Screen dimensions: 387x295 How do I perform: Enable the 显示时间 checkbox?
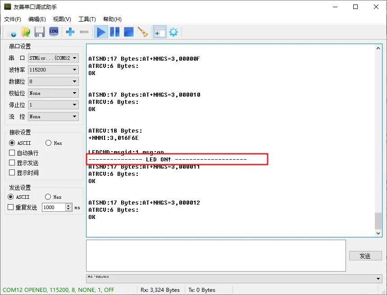12,173
